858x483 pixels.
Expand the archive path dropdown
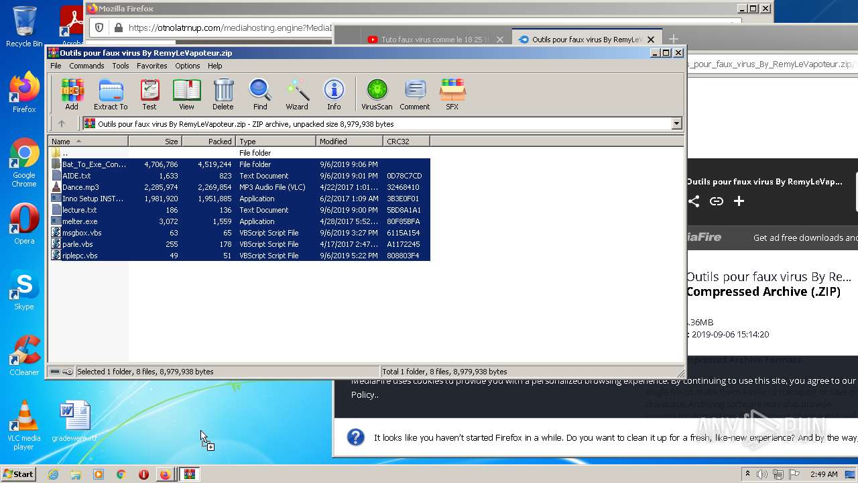coord(676,123)
